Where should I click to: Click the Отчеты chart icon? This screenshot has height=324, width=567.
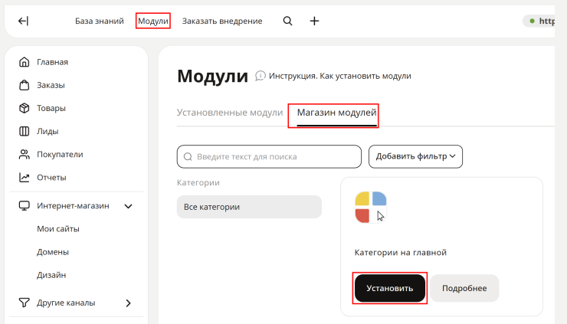pos(25,177)
